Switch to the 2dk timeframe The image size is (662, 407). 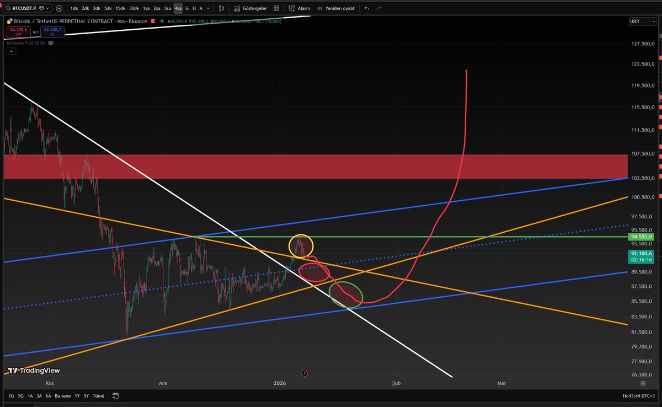pos(85,8)
